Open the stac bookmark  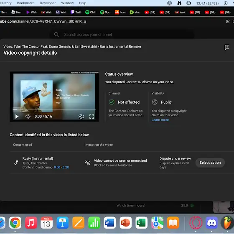point(135,12)
